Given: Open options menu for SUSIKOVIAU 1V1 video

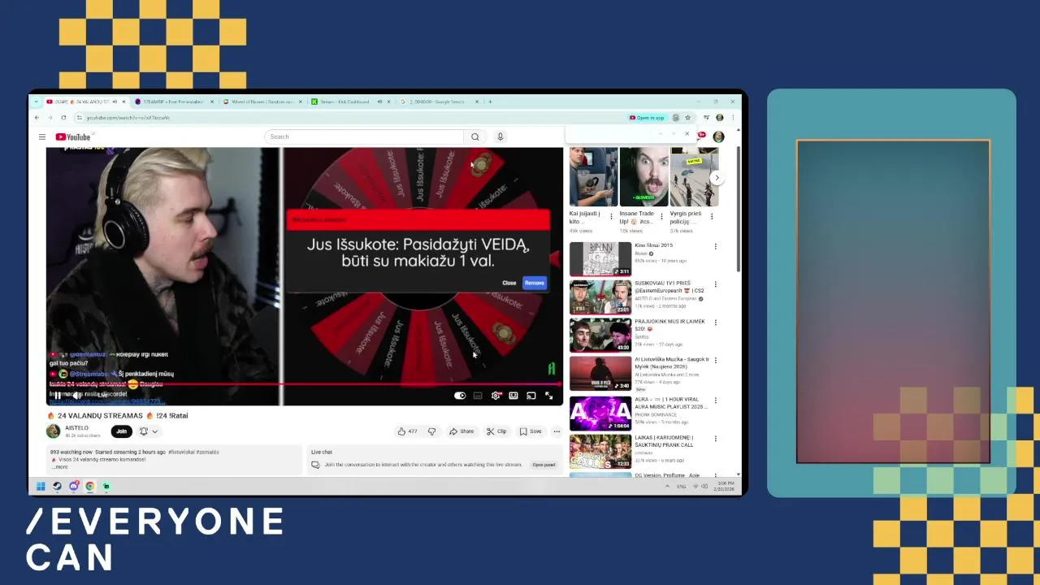Looking at the screenshot, I should pyautogui.click(x=716, y=284).
